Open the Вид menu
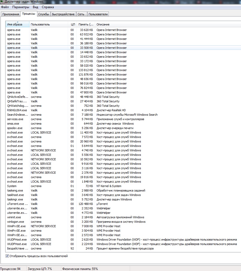The width and height of the screenshot is (241, 271). tap(35, 7)
